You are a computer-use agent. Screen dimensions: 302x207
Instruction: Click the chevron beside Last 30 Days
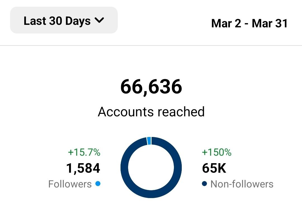[99, 20]
